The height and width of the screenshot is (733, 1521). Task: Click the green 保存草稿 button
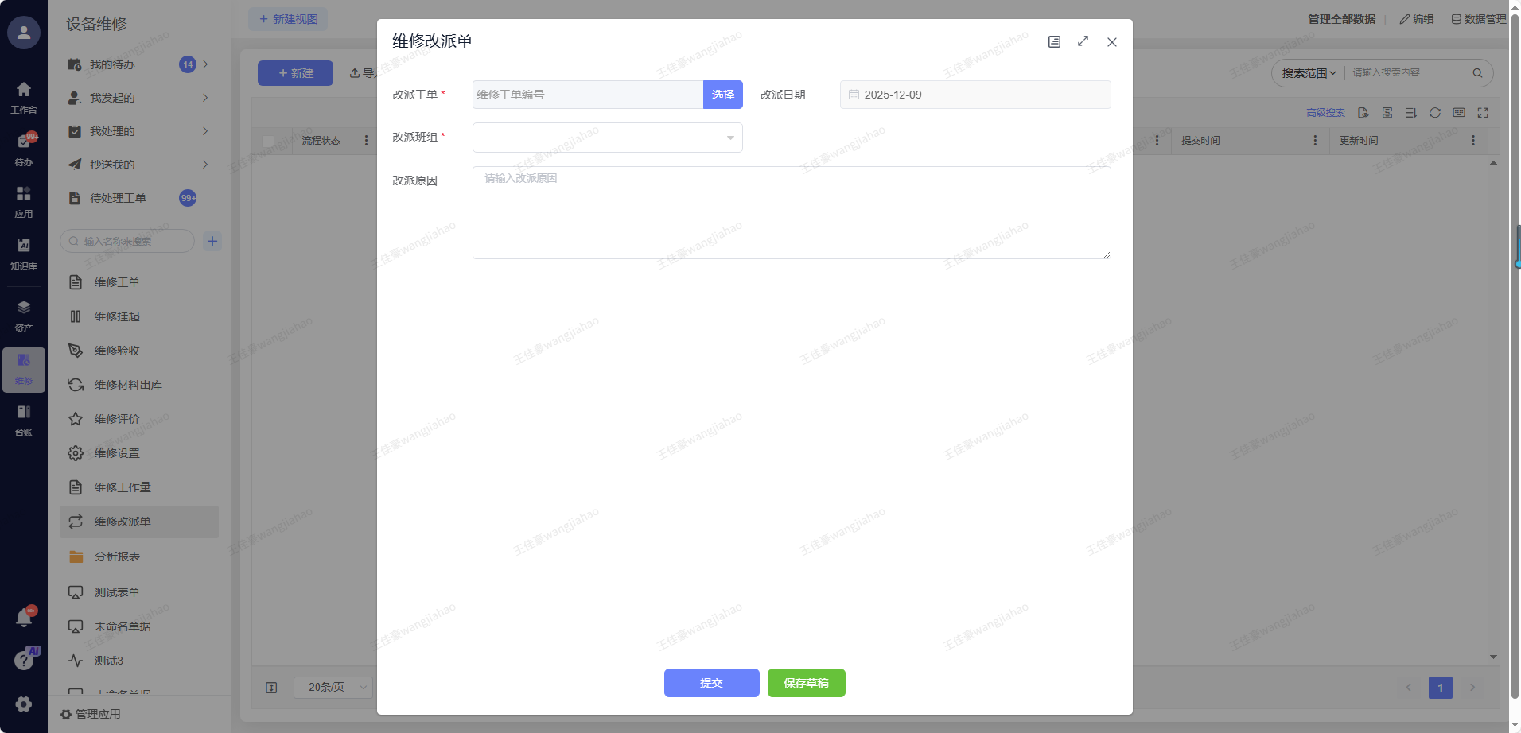[806, 683]
